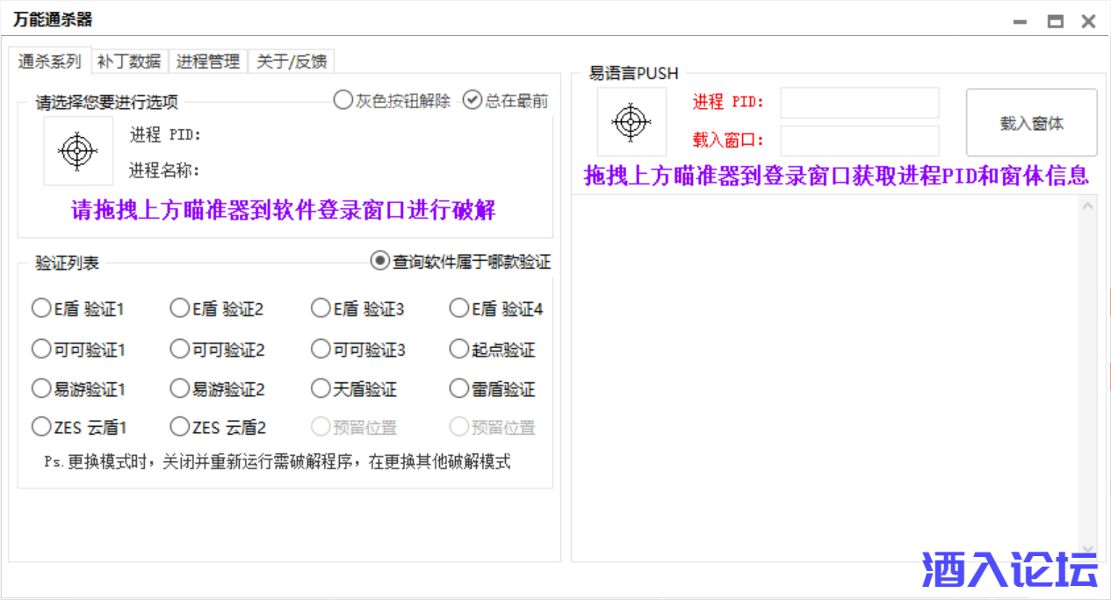Open the 进程管理 tab
The width and height of the screenshot is (1111, 600).
[208, 61]
